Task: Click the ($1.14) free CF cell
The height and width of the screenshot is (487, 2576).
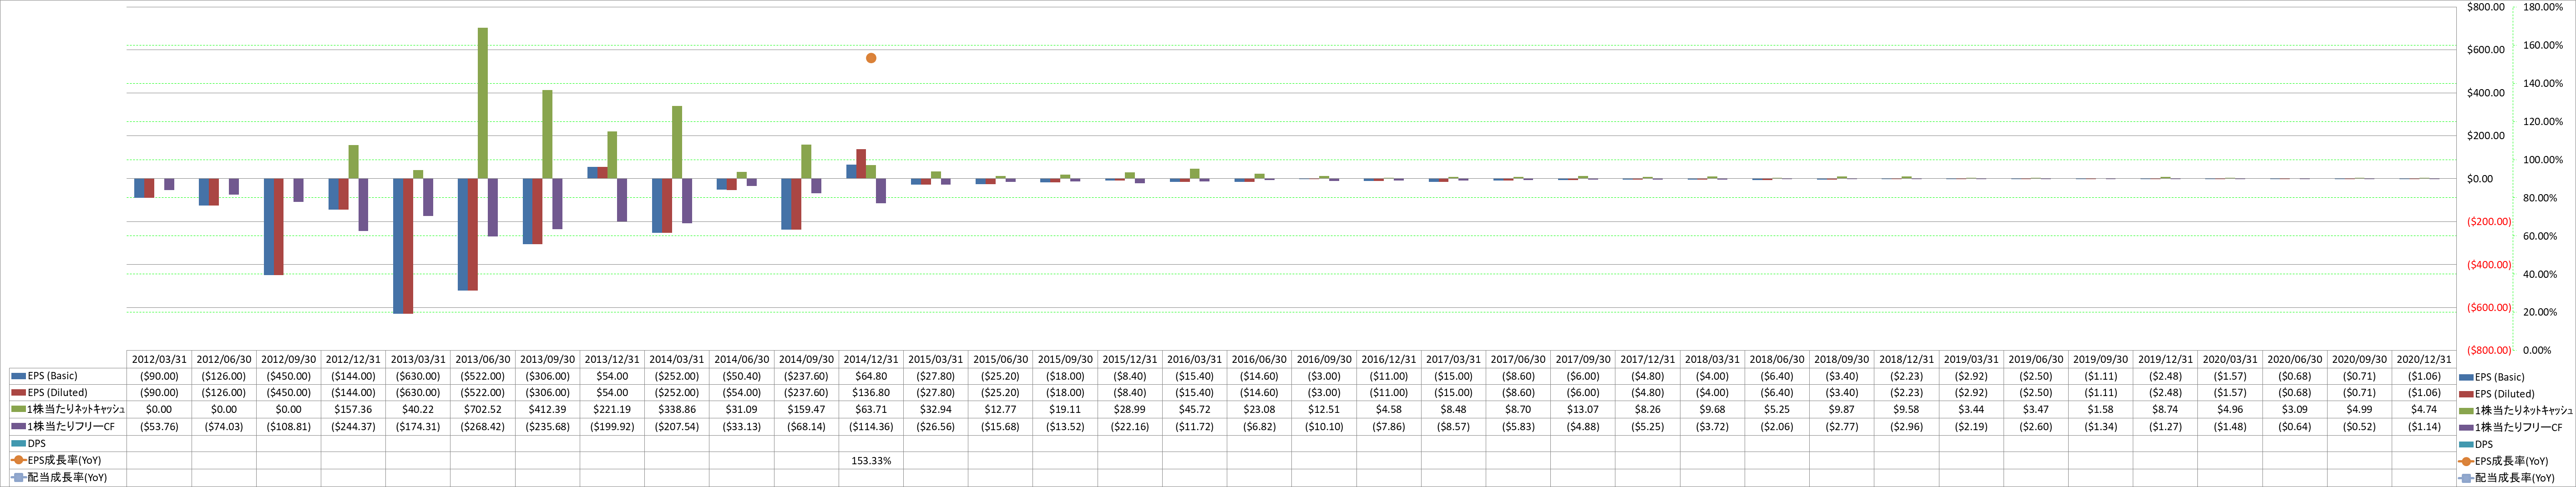Action: [2424, 427]
